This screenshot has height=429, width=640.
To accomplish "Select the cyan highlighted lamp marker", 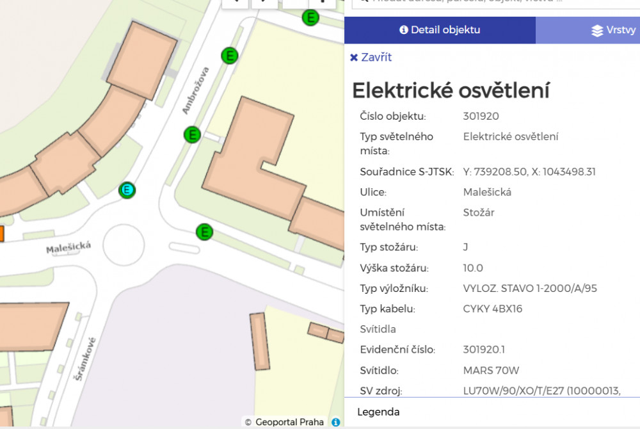I will click(x=128, y=190).
